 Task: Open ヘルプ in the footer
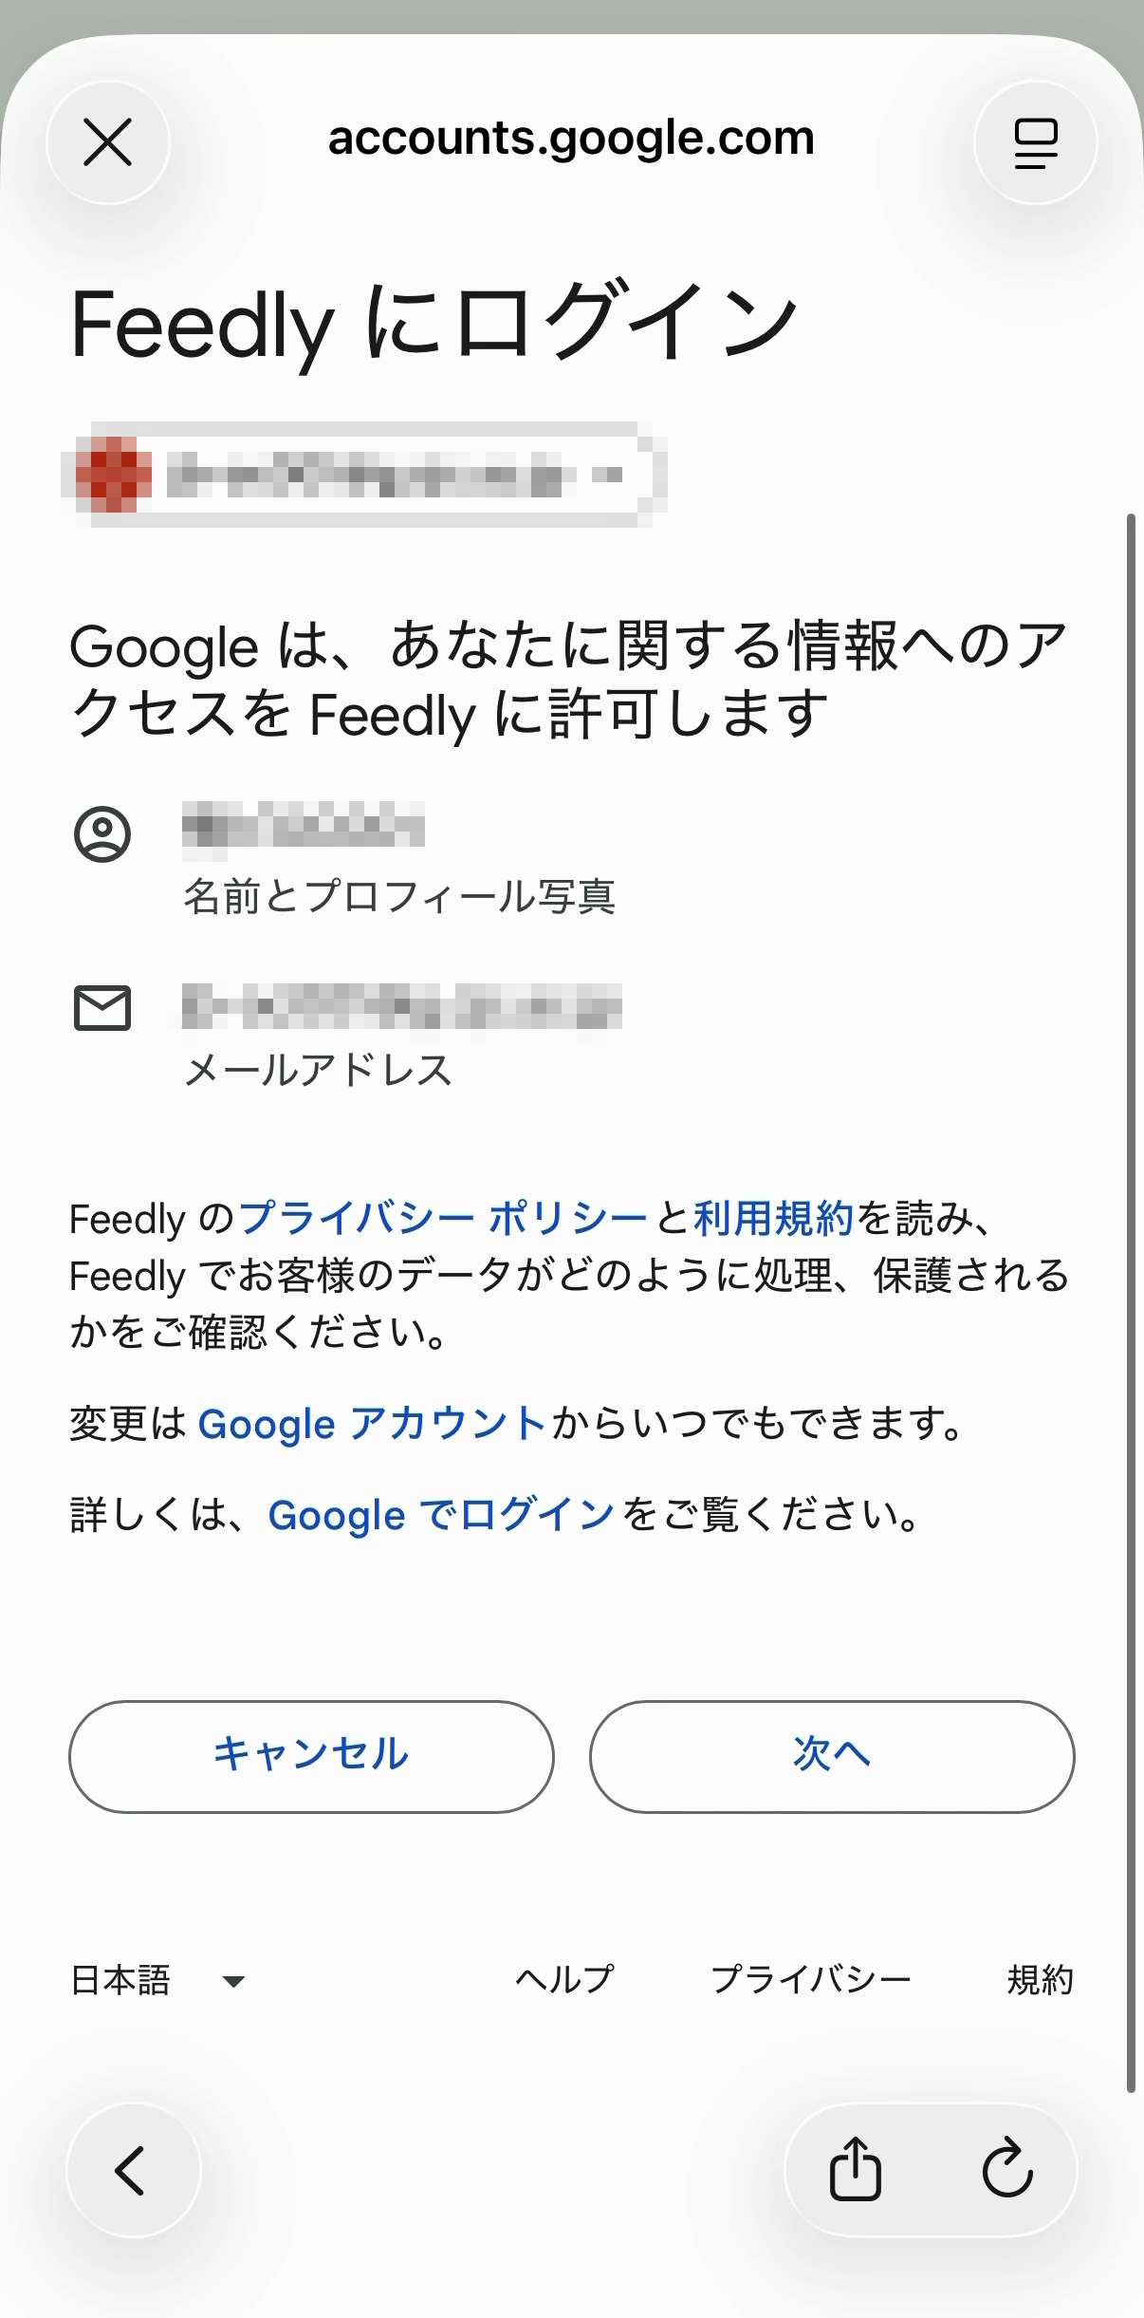click(x=564, y=1980)
